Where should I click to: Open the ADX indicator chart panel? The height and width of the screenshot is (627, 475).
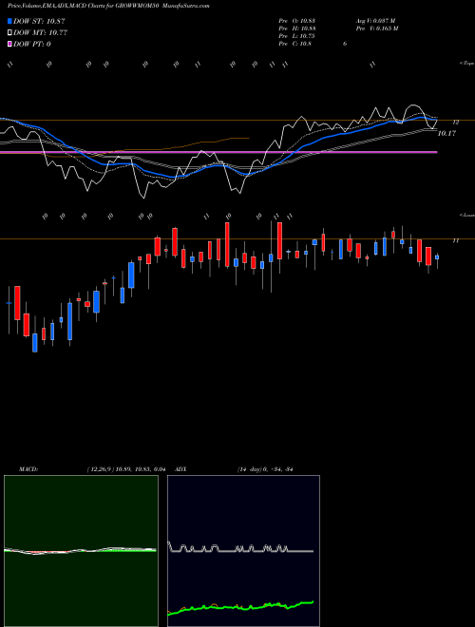click(243, 551)
